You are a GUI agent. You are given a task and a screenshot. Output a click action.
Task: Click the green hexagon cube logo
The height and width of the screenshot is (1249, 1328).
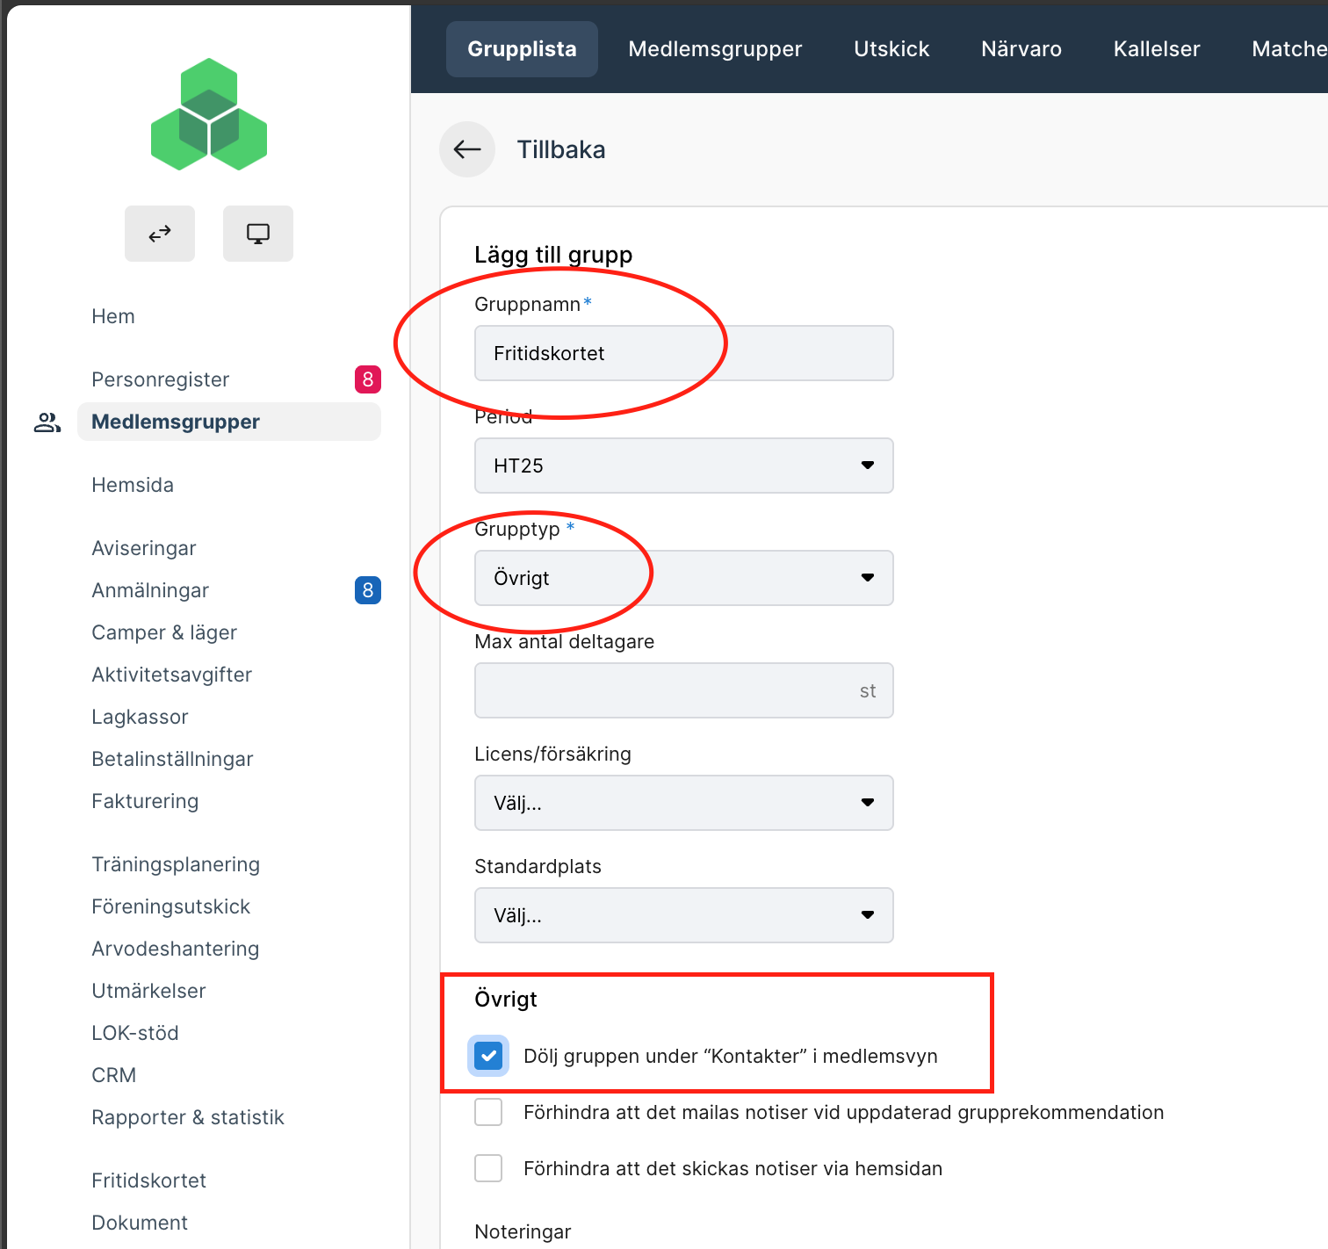(x=209, y=114)
